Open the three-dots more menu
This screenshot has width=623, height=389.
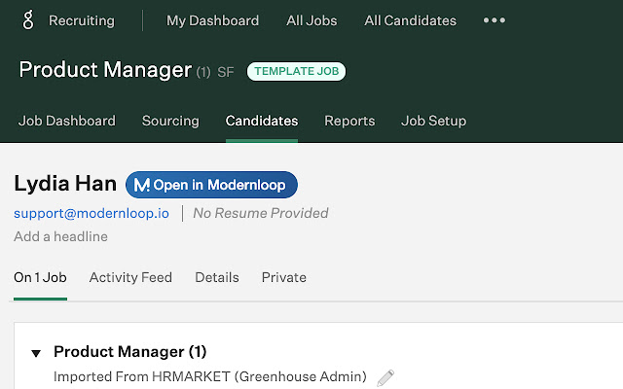(x=495, y=20)
